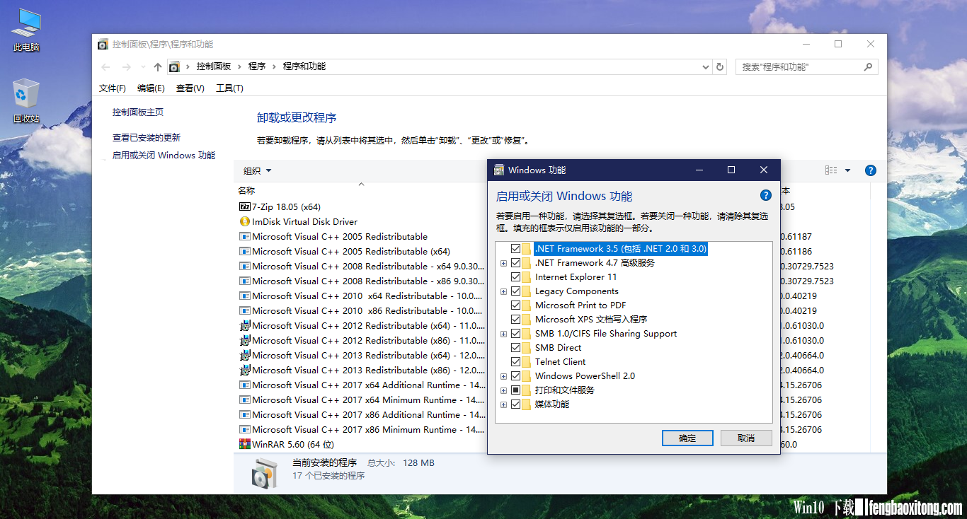967x519 pixels.
Task: Open the 此电脑 desktop icon
Action: [26, 30]
